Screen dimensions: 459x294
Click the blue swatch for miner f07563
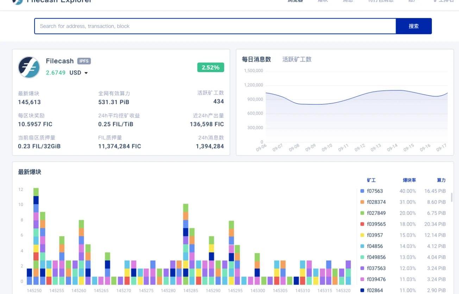point(362,191)
